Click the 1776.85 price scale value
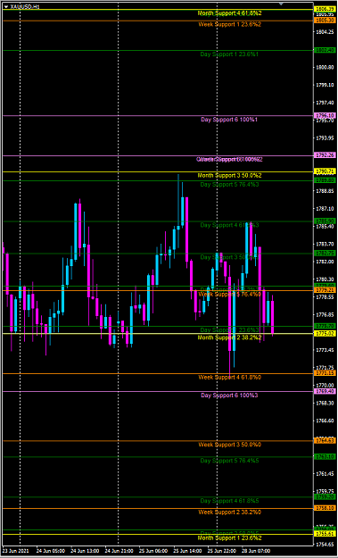 coord(324,315)
